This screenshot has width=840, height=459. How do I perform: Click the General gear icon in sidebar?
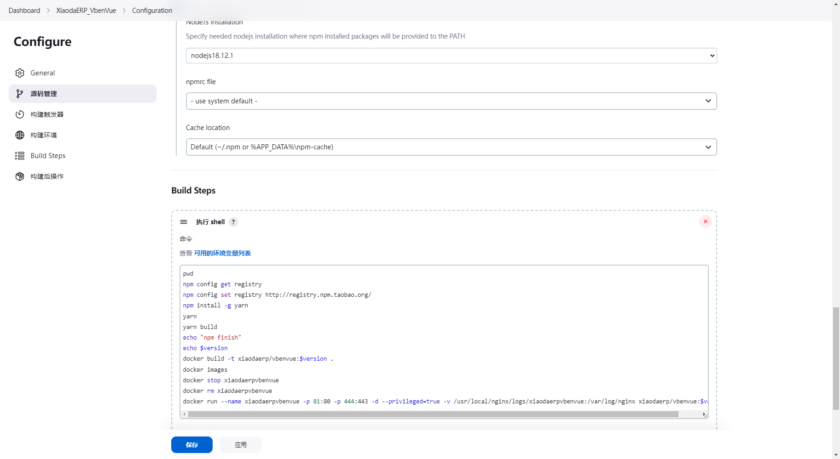point(19,73)
